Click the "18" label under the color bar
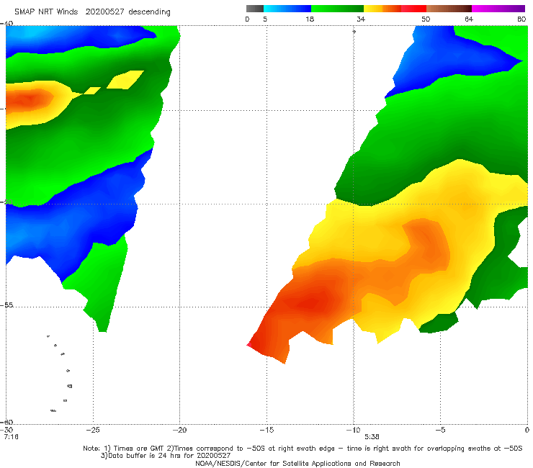The image size is (533, 468). pos(310,19)
